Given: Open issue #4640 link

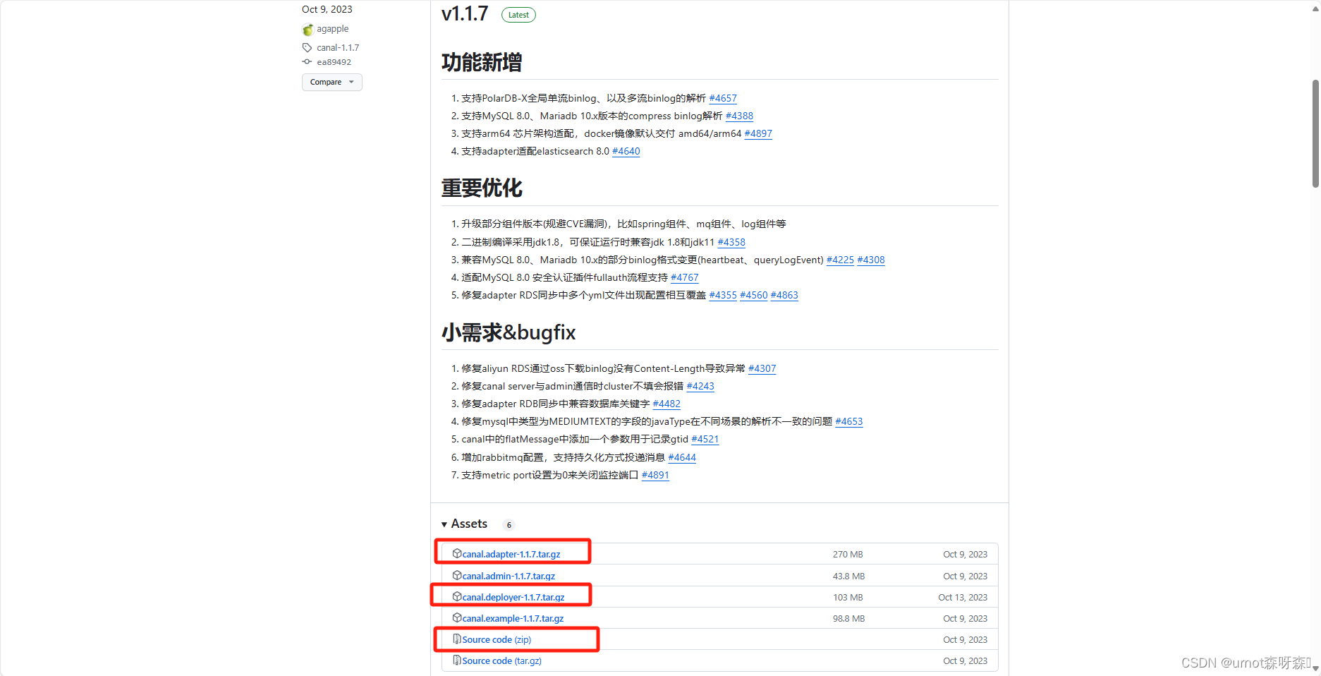Looking at the screenshot, I should (x=626, y=151).
